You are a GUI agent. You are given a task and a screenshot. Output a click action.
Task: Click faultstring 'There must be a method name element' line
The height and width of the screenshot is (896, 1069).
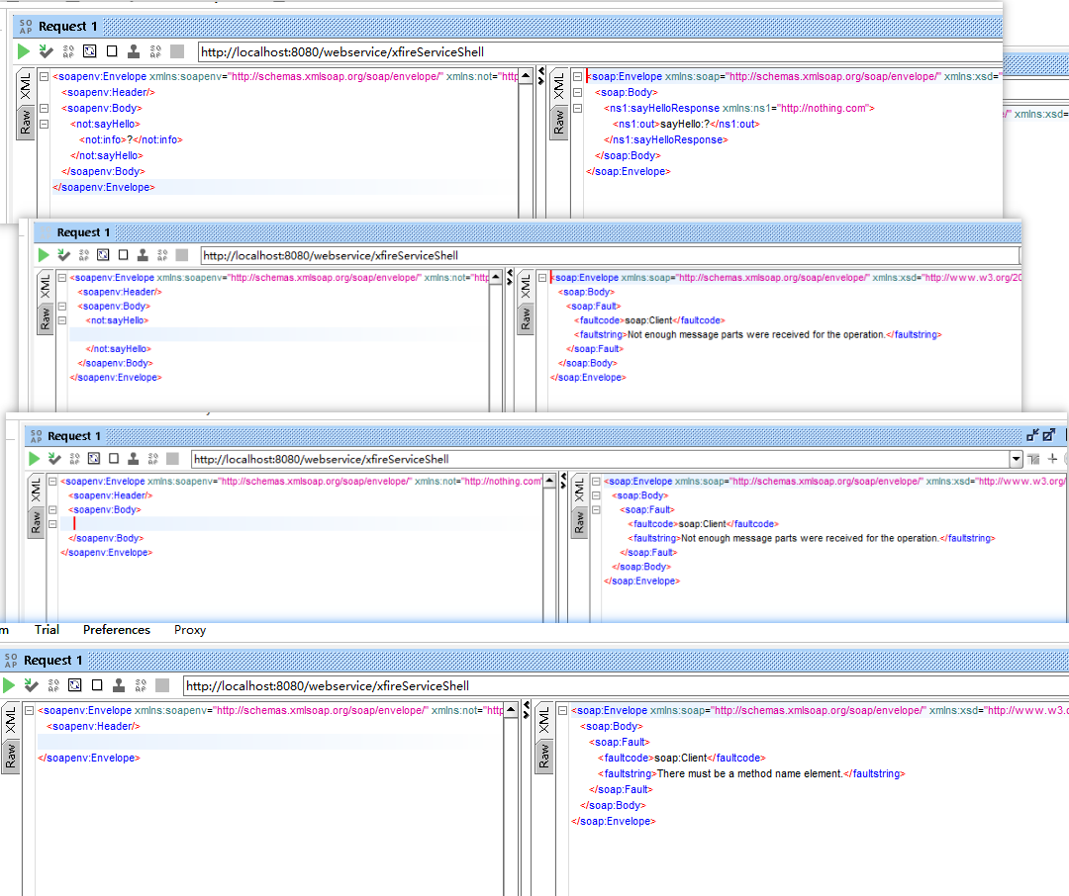click(x=751, y=773)
